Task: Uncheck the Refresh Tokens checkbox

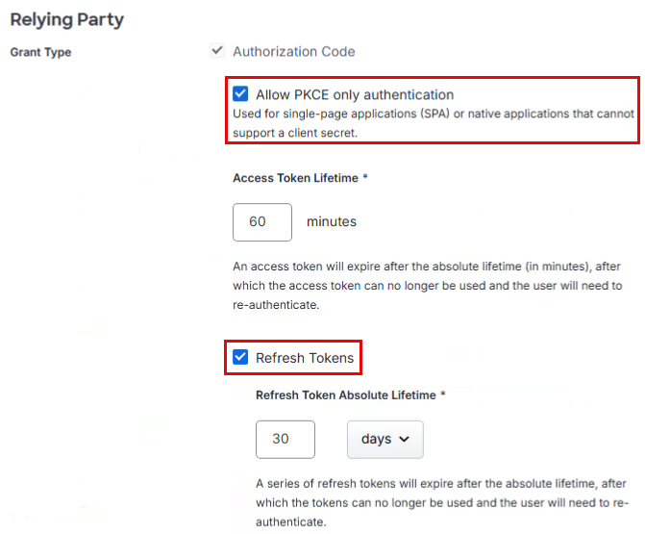Action: (240, 358)
